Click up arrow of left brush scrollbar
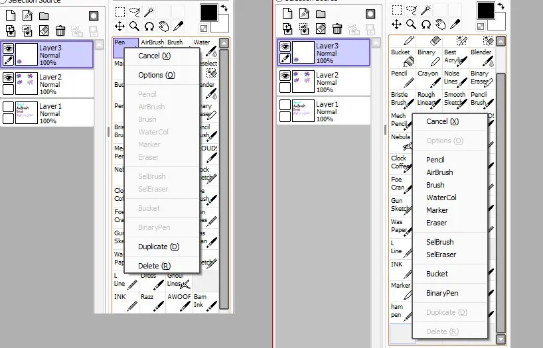543x348 pixels. [x=224, y=43]
